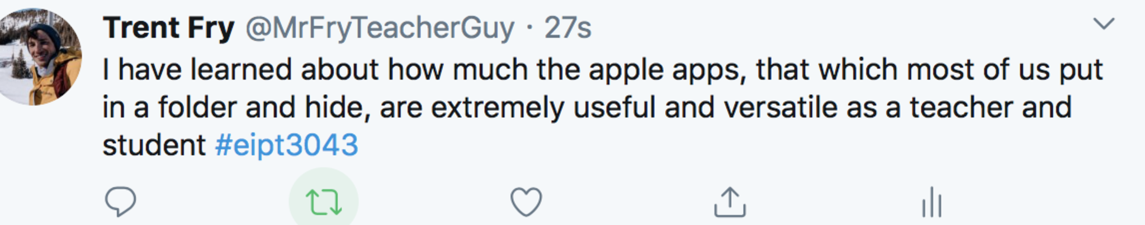Visit the @MrFryTeacherGuy handle profile
This screenshot has width=1145, height=225.
point(380,28)
